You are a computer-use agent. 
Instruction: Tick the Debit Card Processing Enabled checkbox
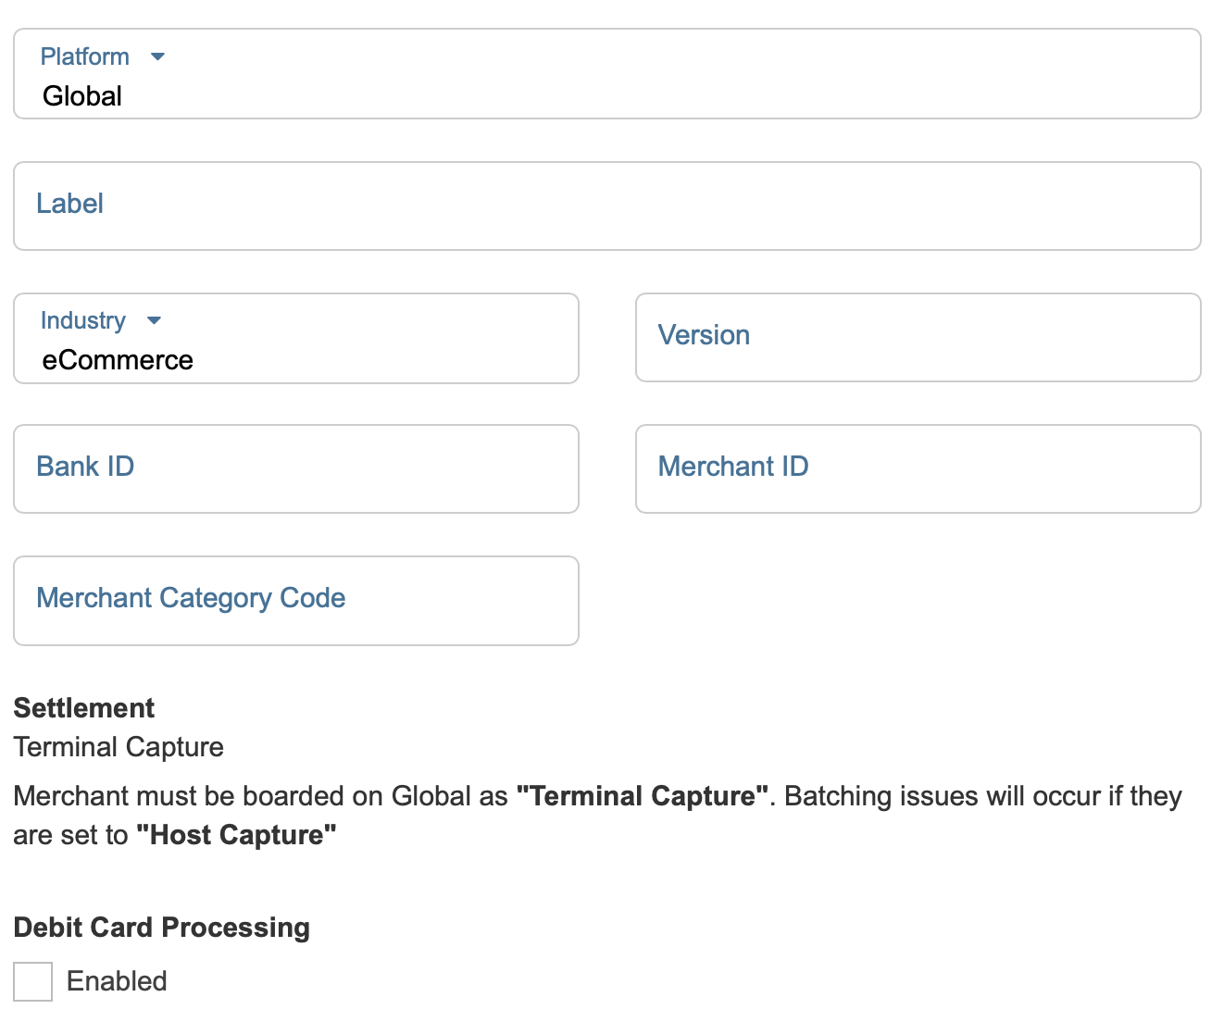pyautogui.click(x=33, y=981)
